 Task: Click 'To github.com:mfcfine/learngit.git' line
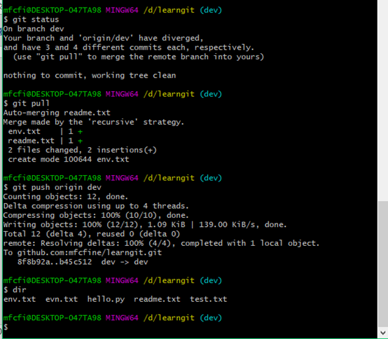pyautogui.click(x=83, y=253)
